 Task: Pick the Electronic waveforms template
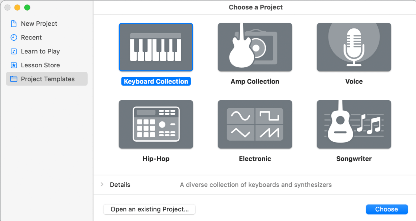point(255,124)
